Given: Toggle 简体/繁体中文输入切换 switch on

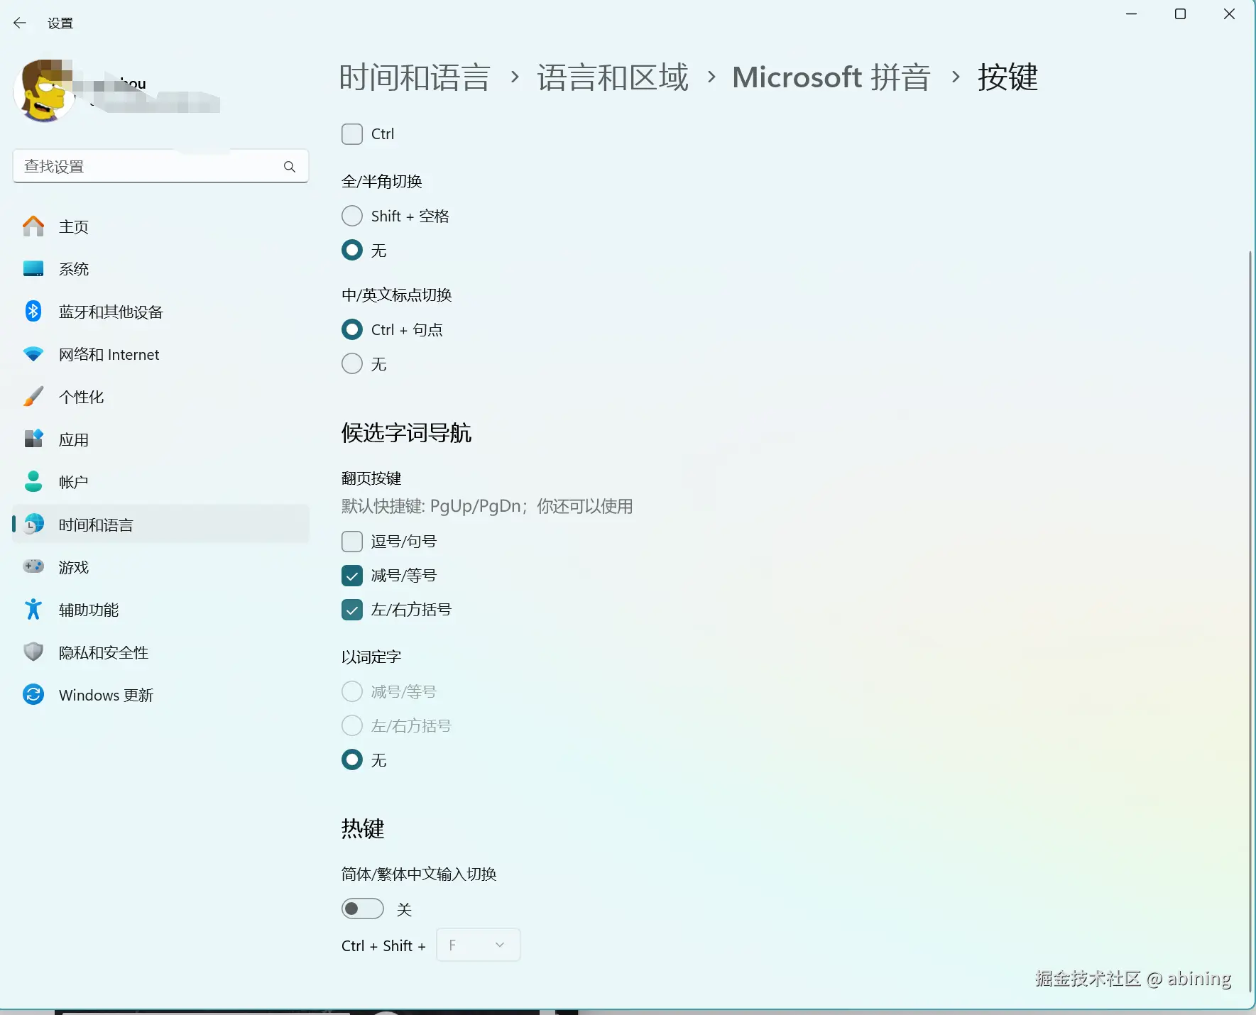Looking at the screenshot, I should tap(363, 909).
